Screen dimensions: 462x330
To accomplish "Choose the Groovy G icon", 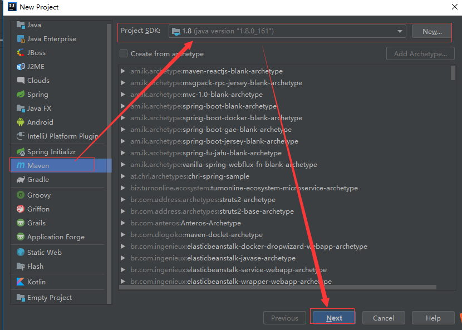I will (x=21, y=195).
